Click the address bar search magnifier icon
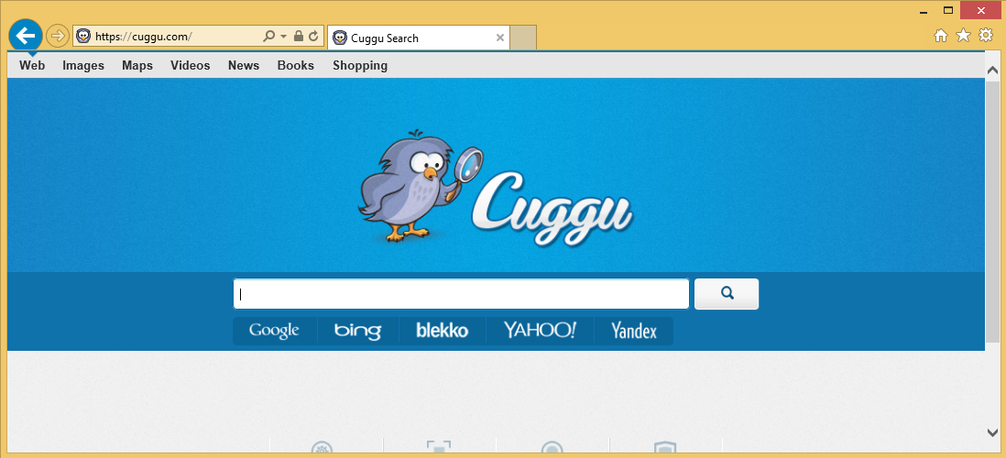The image size is (1006, 458). (x=269, y=37)
